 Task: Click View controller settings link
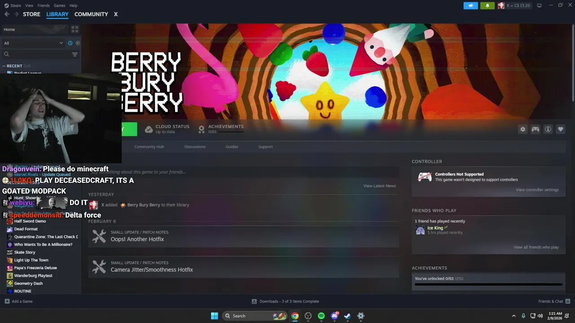coord(537,190)
